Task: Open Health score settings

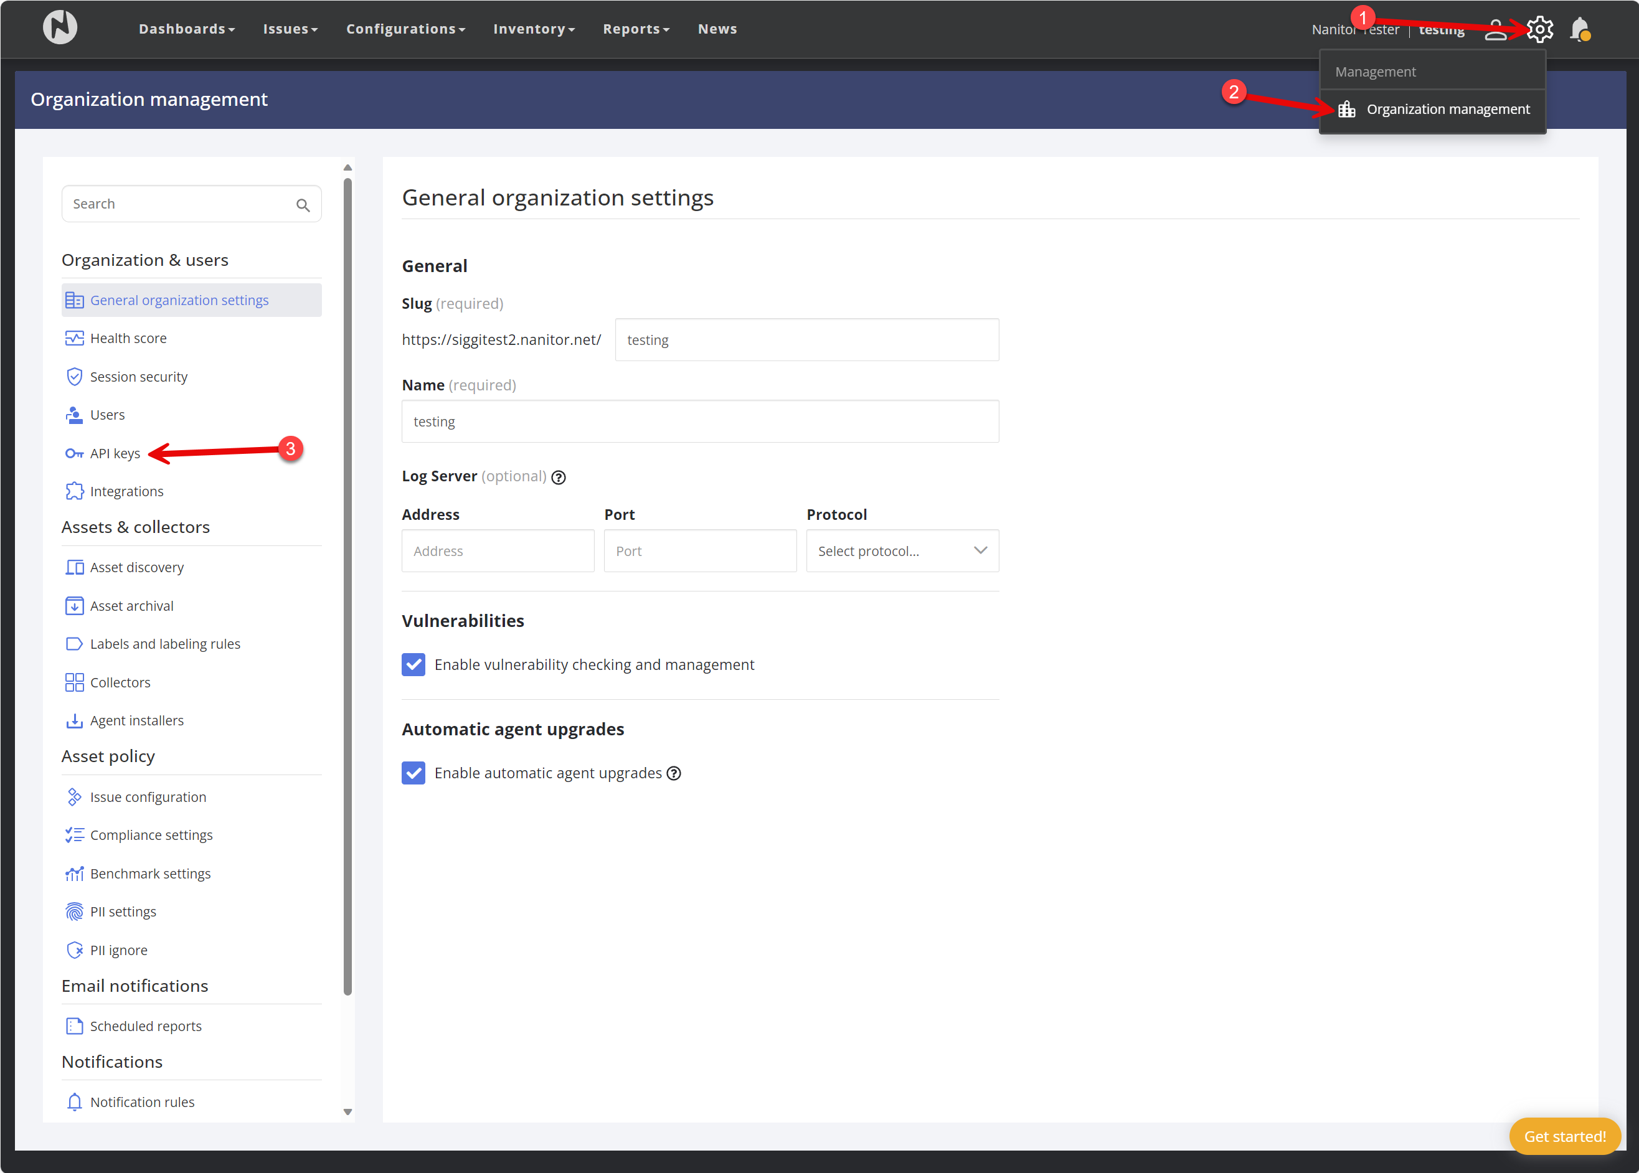Action: [128, 338]
